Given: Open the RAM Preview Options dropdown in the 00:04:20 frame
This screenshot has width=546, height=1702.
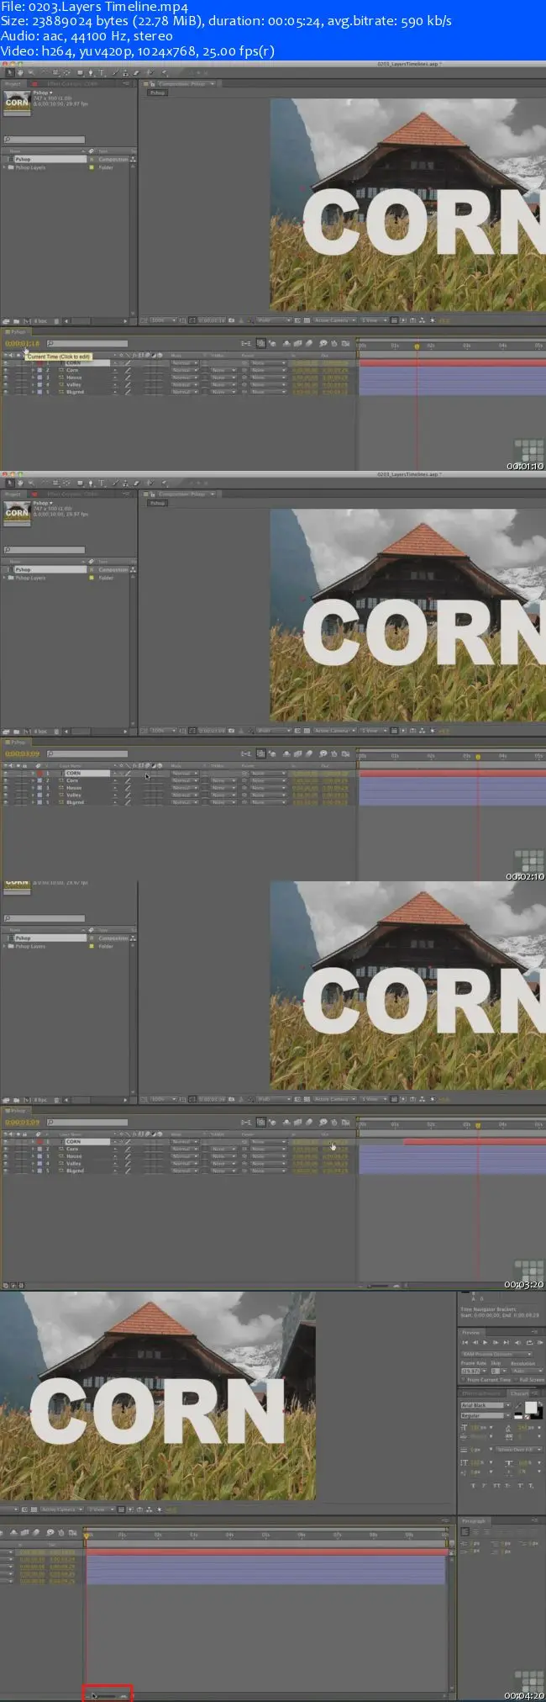Looking at the screenshot, I should click(x=496, y=1354).
